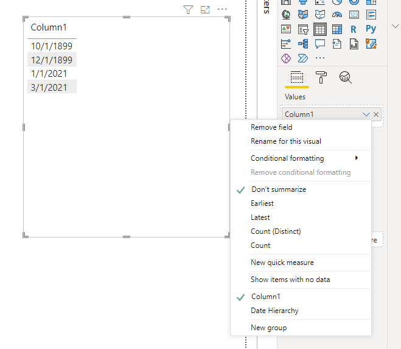Screen dimensions: 401x349
Task: Open the Analytics magnifier tab
Action: [x=345, y=77]
